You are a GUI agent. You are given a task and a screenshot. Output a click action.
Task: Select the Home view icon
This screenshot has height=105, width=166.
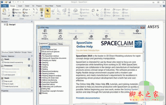[13, 10]
